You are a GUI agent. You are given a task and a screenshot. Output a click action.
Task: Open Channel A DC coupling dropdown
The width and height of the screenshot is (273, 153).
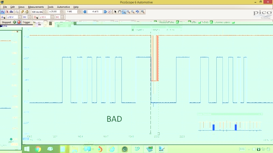tap(29, 17)
